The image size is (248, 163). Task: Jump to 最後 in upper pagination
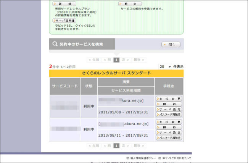pyautogui.click(x=139, y=60)
